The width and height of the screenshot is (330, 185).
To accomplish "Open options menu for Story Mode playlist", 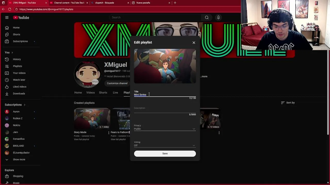I will (x=109, y=133).
